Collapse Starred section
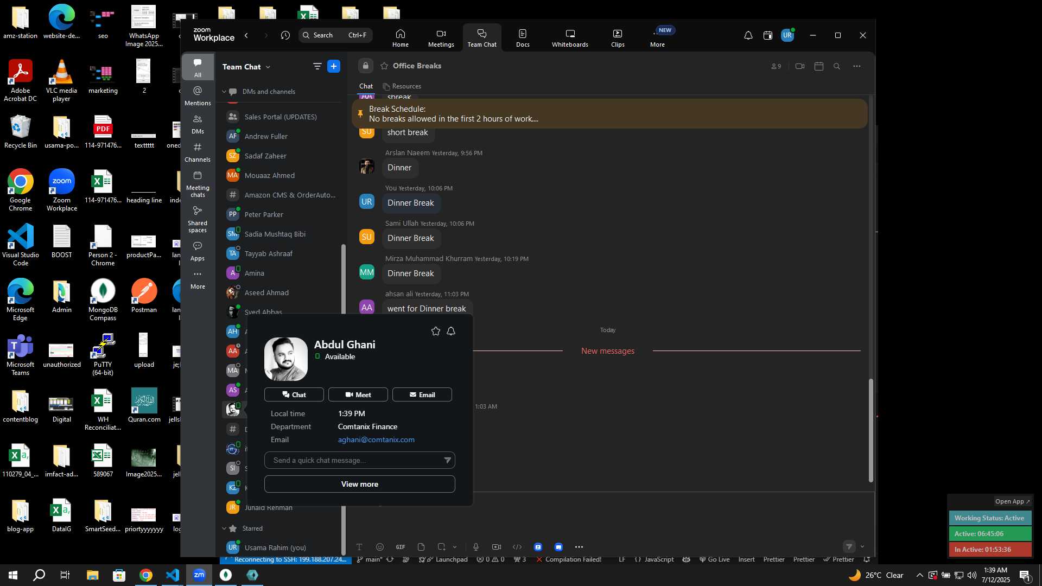The height and width of the screenshot is (586, 1042). (224, 528)
